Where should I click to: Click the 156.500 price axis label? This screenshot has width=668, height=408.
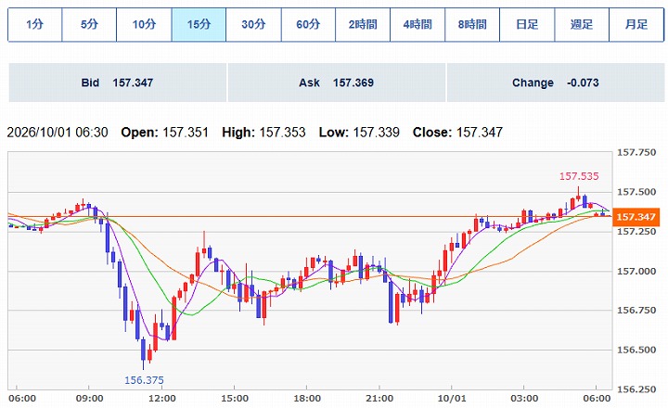click(x=636, y=351)
